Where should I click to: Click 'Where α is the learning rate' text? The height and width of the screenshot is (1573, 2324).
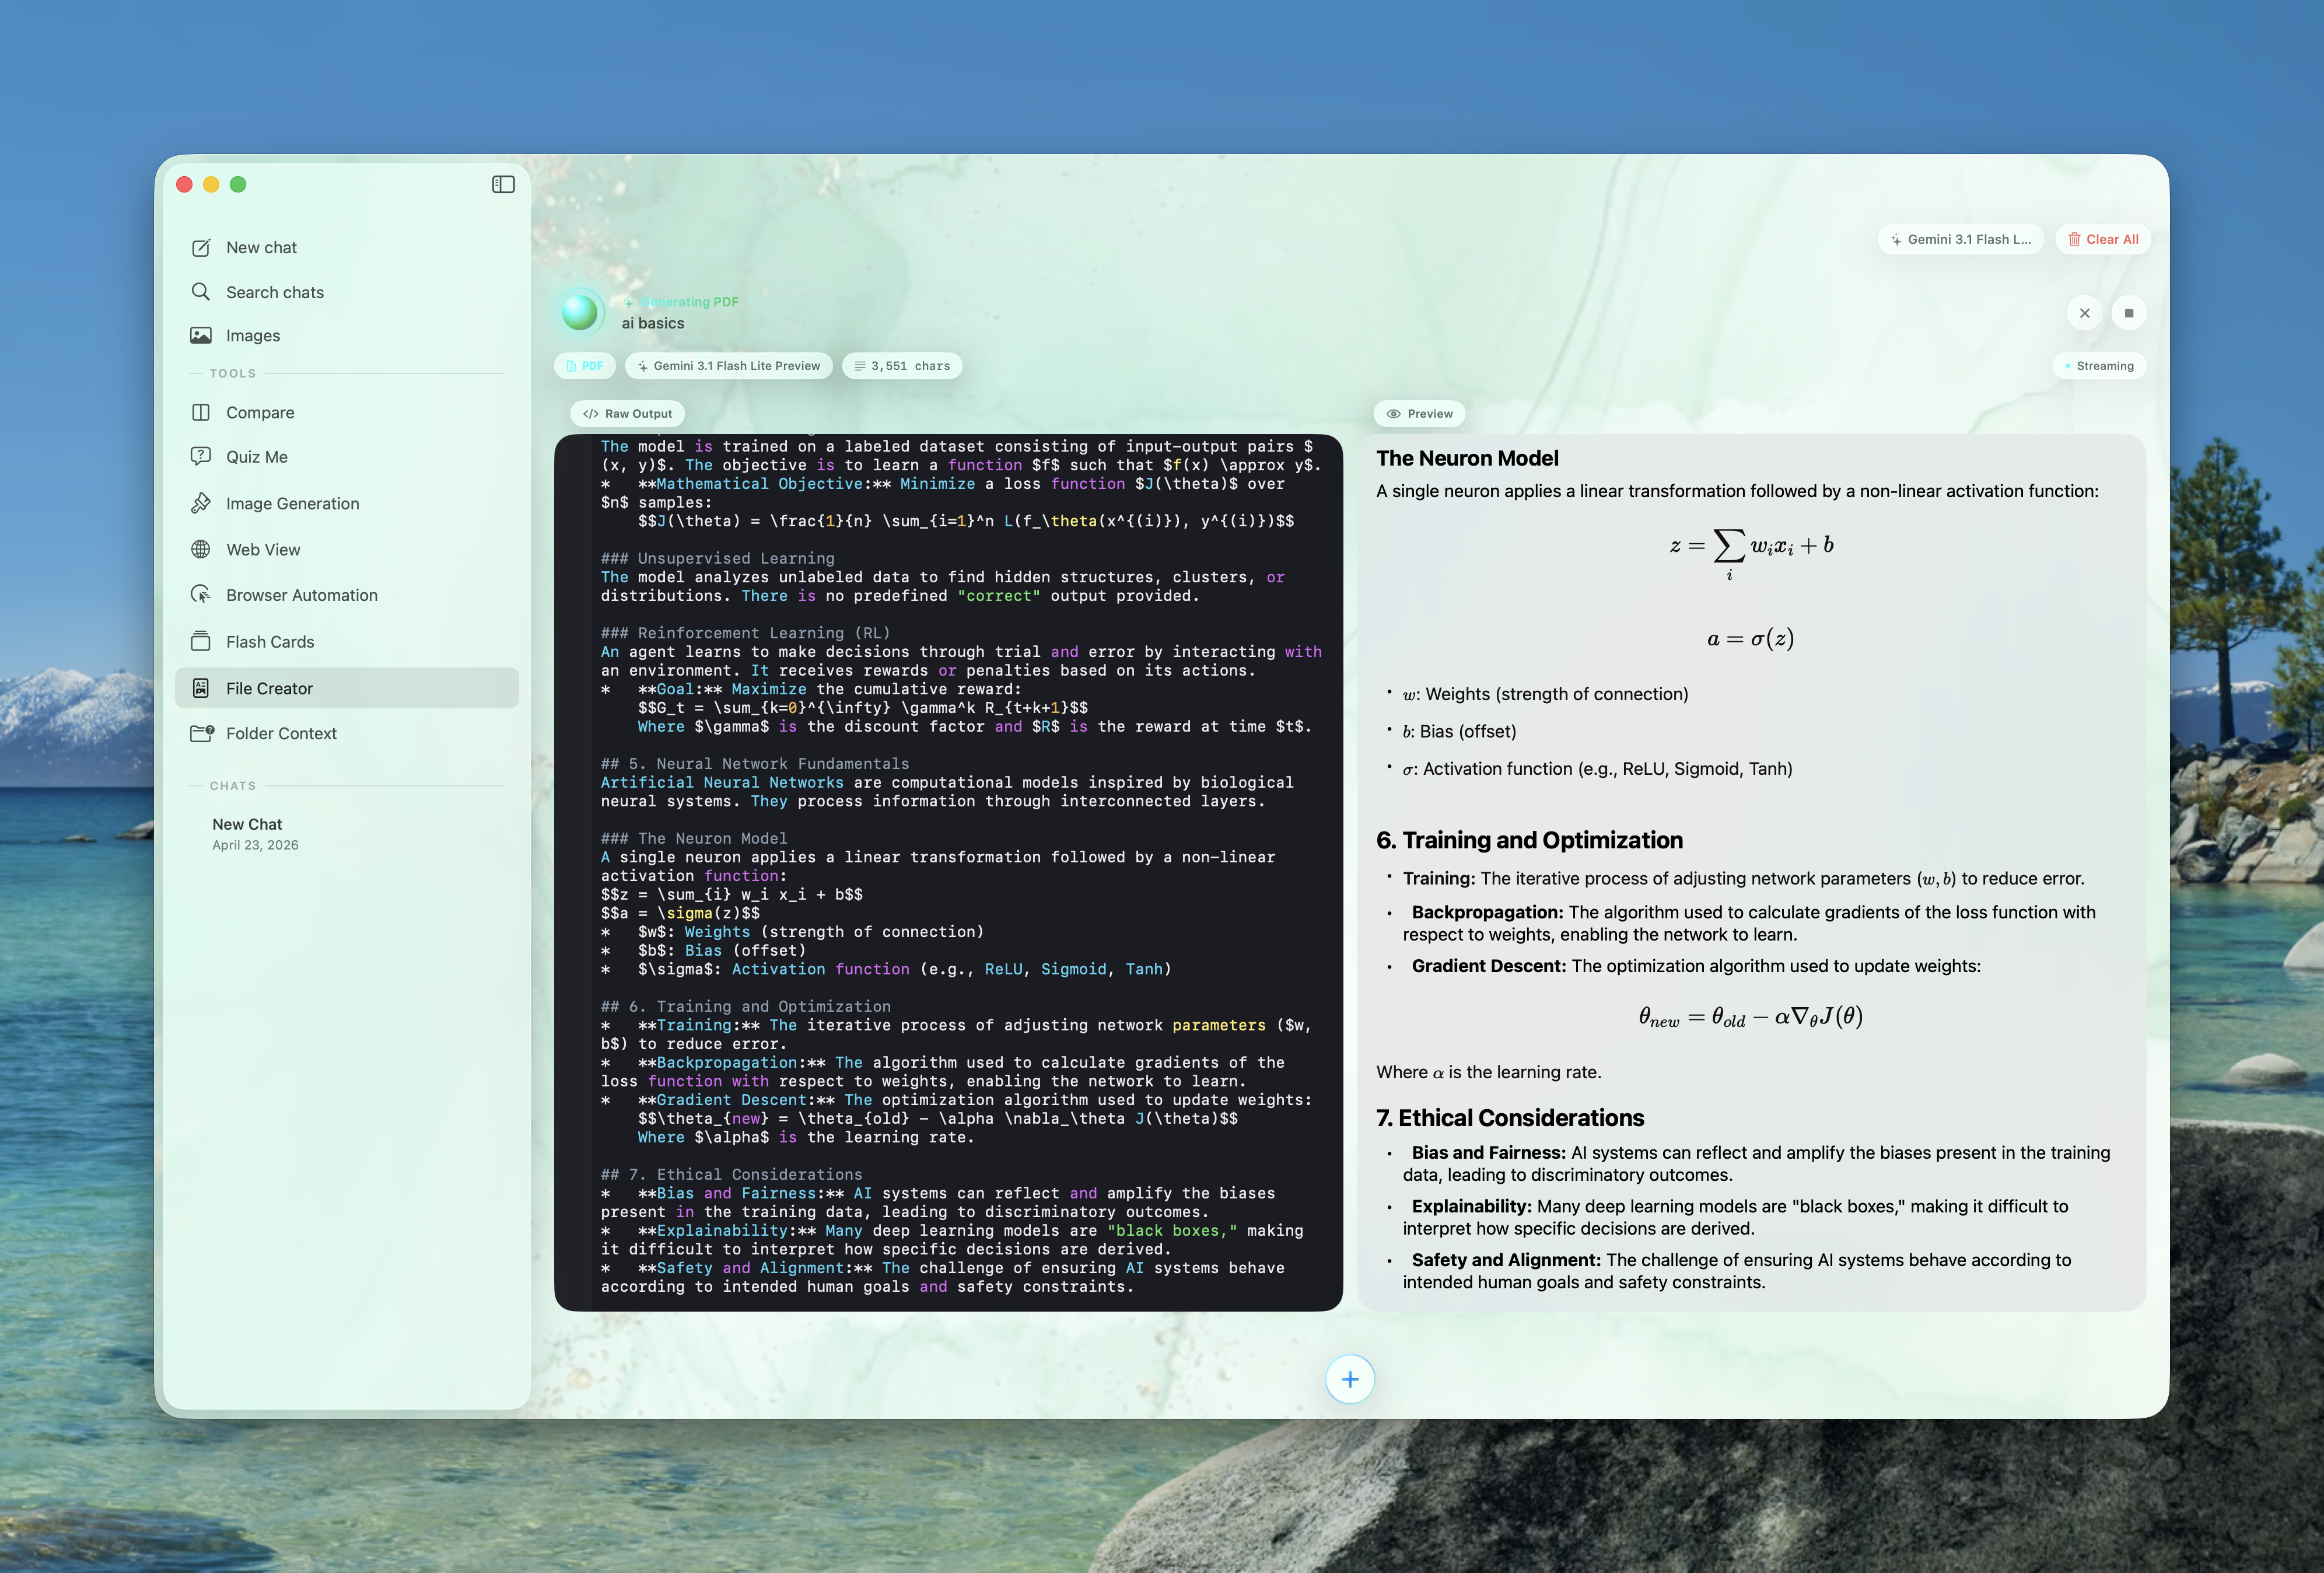click(x=1488, y=1072)
